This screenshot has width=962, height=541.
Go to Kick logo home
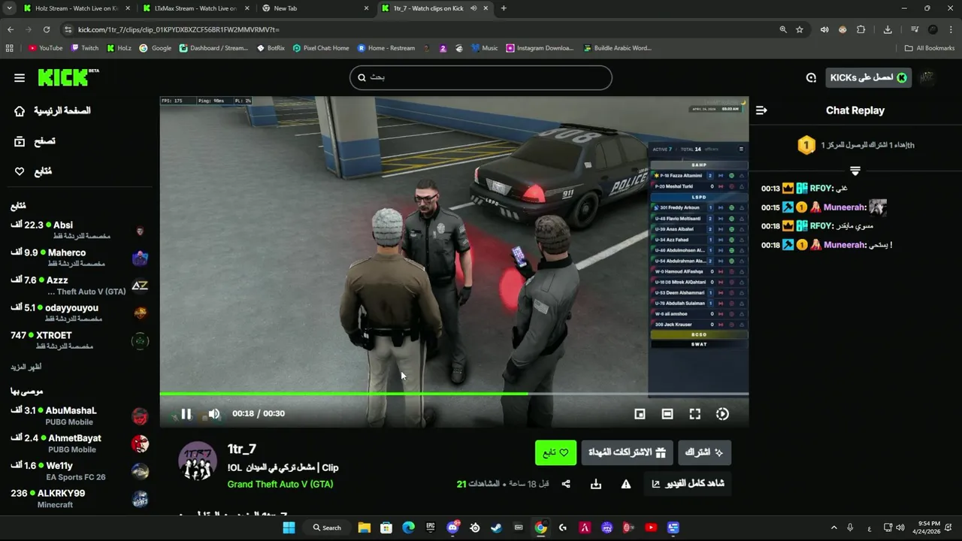(68, 77)
